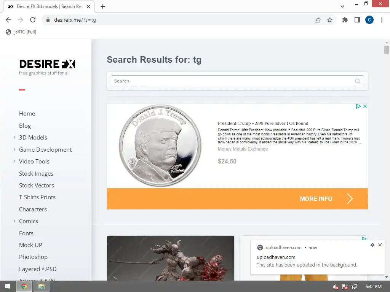The height and width of the screenshot is (292, 390).
Task: Open the Chrome three-dot menu
Action: pyautogui.click(x=382, y=20)
